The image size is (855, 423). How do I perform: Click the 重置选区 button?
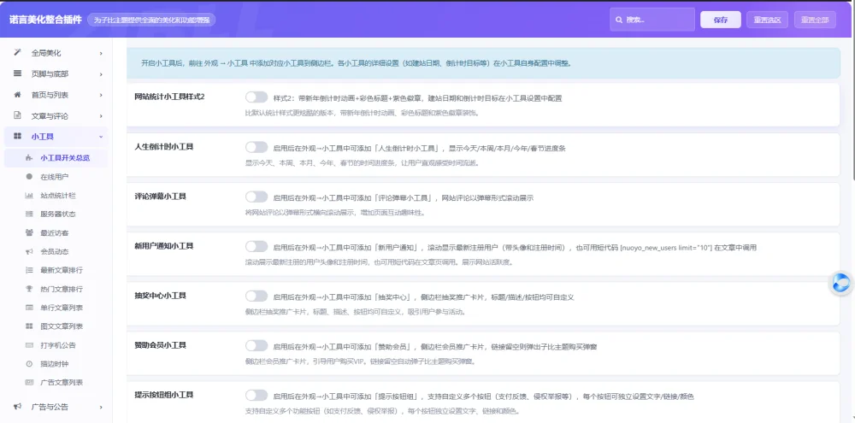tap(767, 20)
